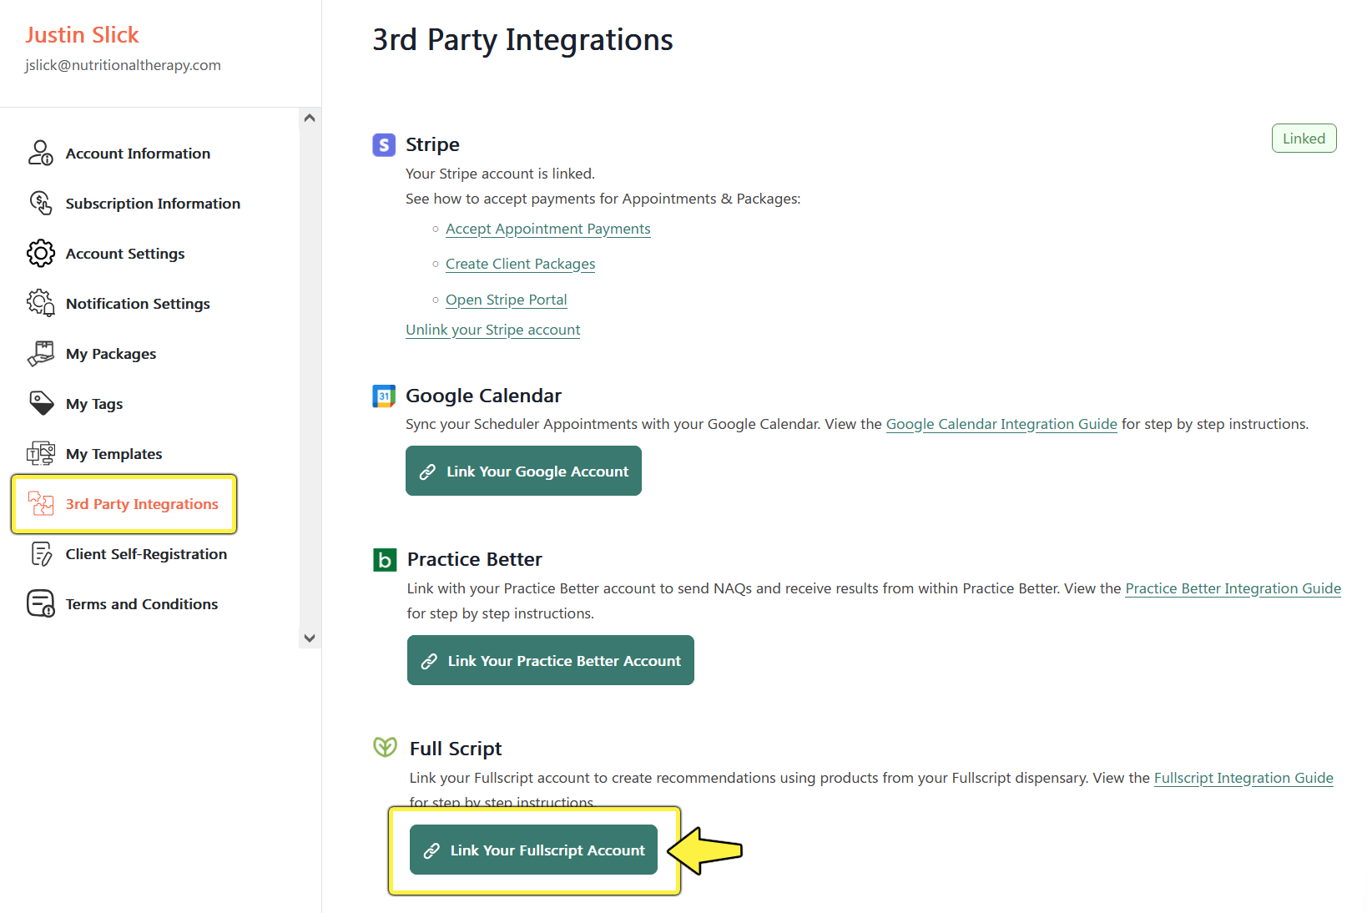
Task: Select My Packages in sidebar
Action: (x=111, y=354)
